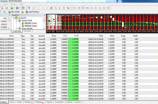This screenshot has height=104, width=158.
Task: Select the text label 'T' tool
Action: (64, 8)
